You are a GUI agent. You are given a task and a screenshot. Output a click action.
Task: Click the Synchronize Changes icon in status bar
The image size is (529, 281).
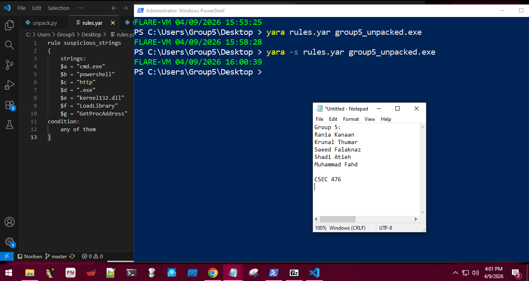[x=72, y=256]
